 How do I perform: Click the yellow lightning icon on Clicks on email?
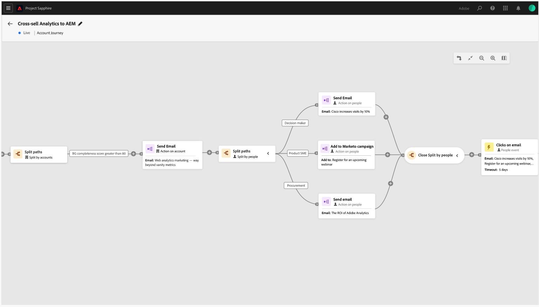tap(489, 147)
